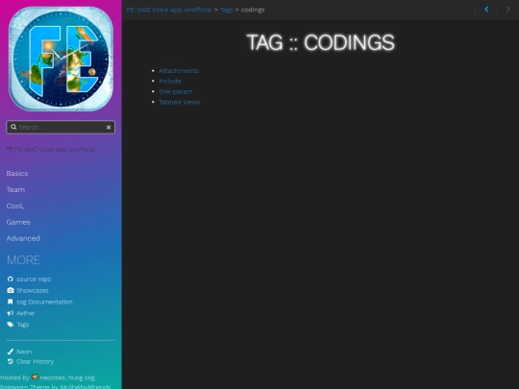Viewport: 519px width, 389px height.
Task: Click the camera icon beside Showcases
Action: 11,290
